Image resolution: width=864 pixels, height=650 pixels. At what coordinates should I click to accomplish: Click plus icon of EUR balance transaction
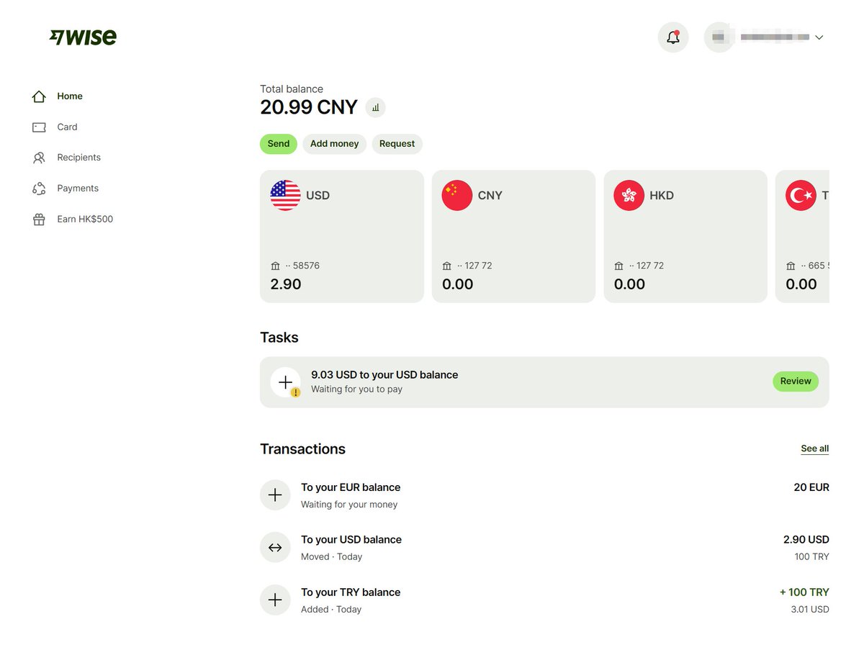click(x=275, y=495)
